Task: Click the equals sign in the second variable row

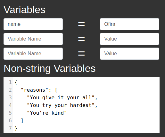Action: (x=81, y=39)
